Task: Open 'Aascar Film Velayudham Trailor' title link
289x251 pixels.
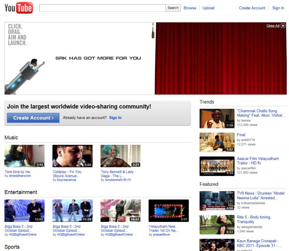Action: pyautogui.click(x=258, y=161)
